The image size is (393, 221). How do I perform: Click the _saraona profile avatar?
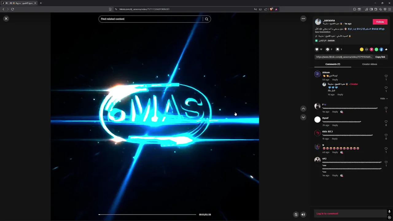pyautogui.click(x=318, y=22)
